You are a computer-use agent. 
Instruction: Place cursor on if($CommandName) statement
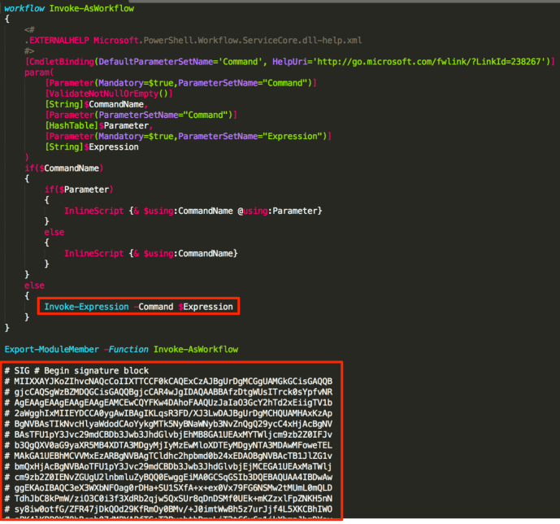63,168
